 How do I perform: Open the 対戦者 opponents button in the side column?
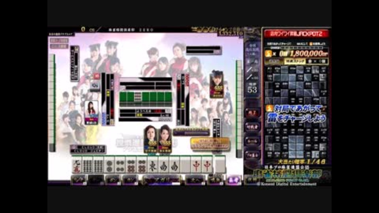(x=252, y=127)
